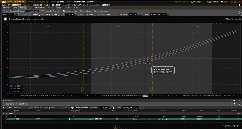Toggle the ALL positions checkbox
Viewport: 242px width, 129px height.
(x=7, y=107)
